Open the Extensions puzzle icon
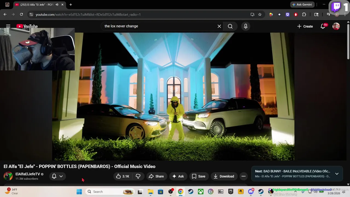Screen dimensions: 350x197 [x=304, y=15]
